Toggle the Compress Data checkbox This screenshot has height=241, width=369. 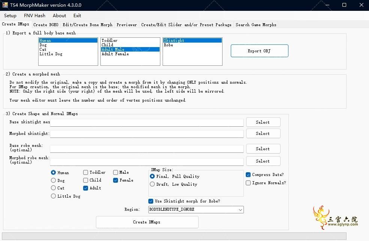point(248,174)
